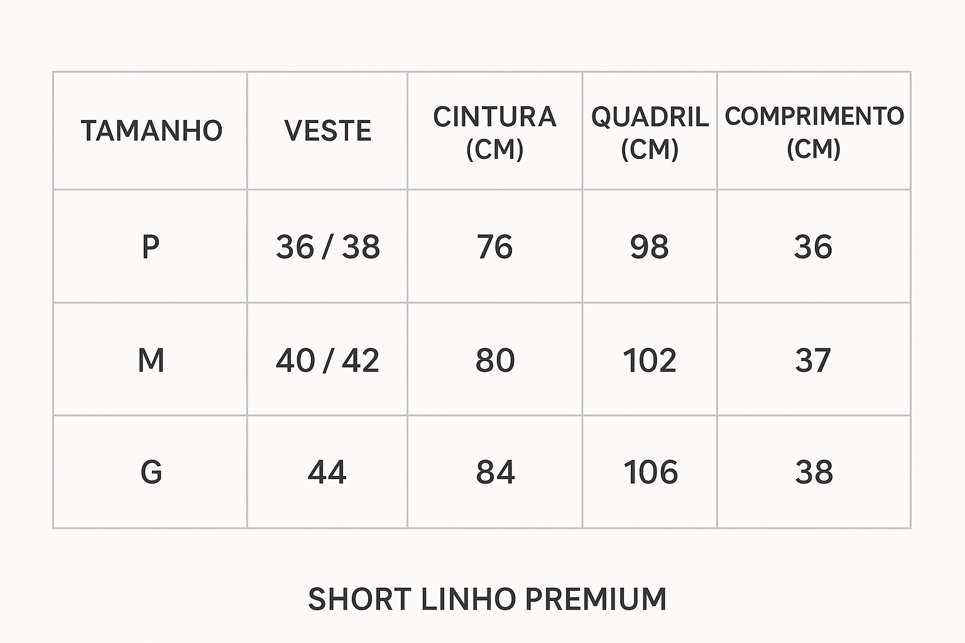This screenshot has width=965, height=643.
Task: Click the veste value 44
Action: (x=327, y=472)
